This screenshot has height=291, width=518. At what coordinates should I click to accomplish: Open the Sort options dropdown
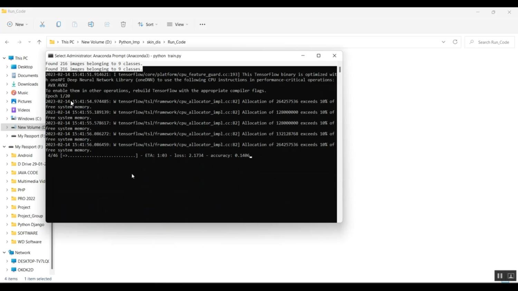coord(148,24)
